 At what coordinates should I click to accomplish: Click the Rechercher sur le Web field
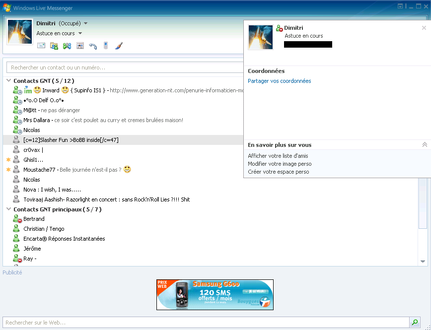coord(206,322)
